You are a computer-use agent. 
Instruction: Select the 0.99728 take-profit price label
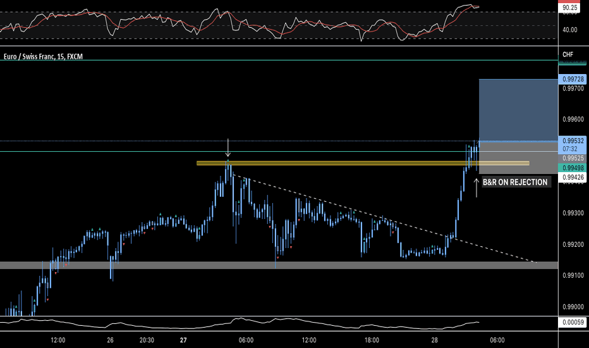[573, 79]
